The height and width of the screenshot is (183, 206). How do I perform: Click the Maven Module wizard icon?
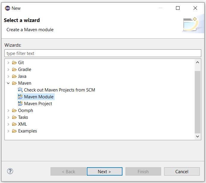pyautogui.click(x=20, y=97)
